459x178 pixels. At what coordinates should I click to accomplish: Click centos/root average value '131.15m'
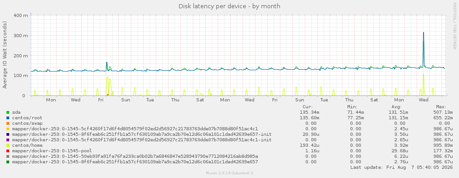tap(398, 118)
